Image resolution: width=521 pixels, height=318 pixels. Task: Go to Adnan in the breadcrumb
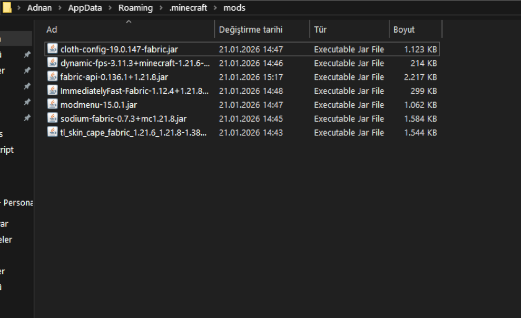click(x=39, y=8)
